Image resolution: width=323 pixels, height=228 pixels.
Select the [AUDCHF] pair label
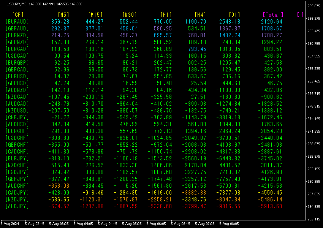tap(17, 185)
